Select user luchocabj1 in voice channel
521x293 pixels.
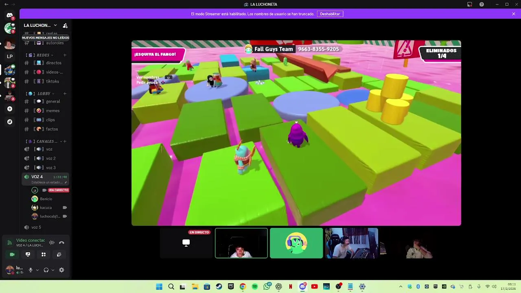coord(50,216)
